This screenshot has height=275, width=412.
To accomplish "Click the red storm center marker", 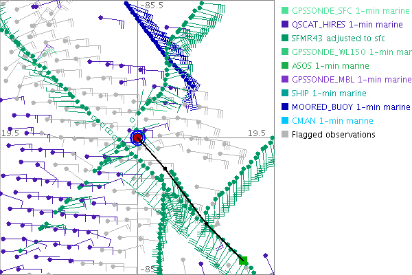I will pos(137,137).
